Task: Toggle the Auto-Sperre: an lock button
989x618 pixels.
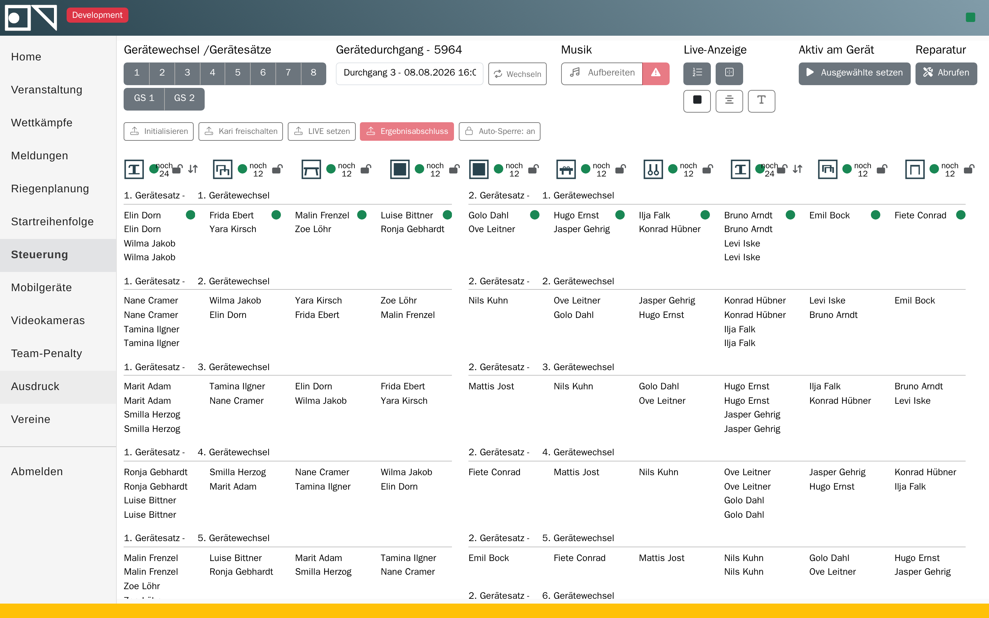Action: 499,131
